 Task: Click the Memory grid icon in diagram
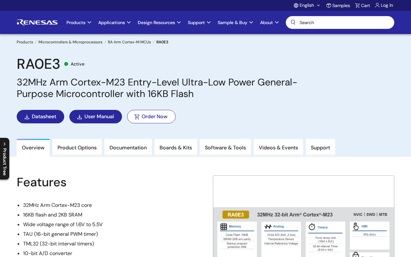pyautogui.click(x=224, y=227)
